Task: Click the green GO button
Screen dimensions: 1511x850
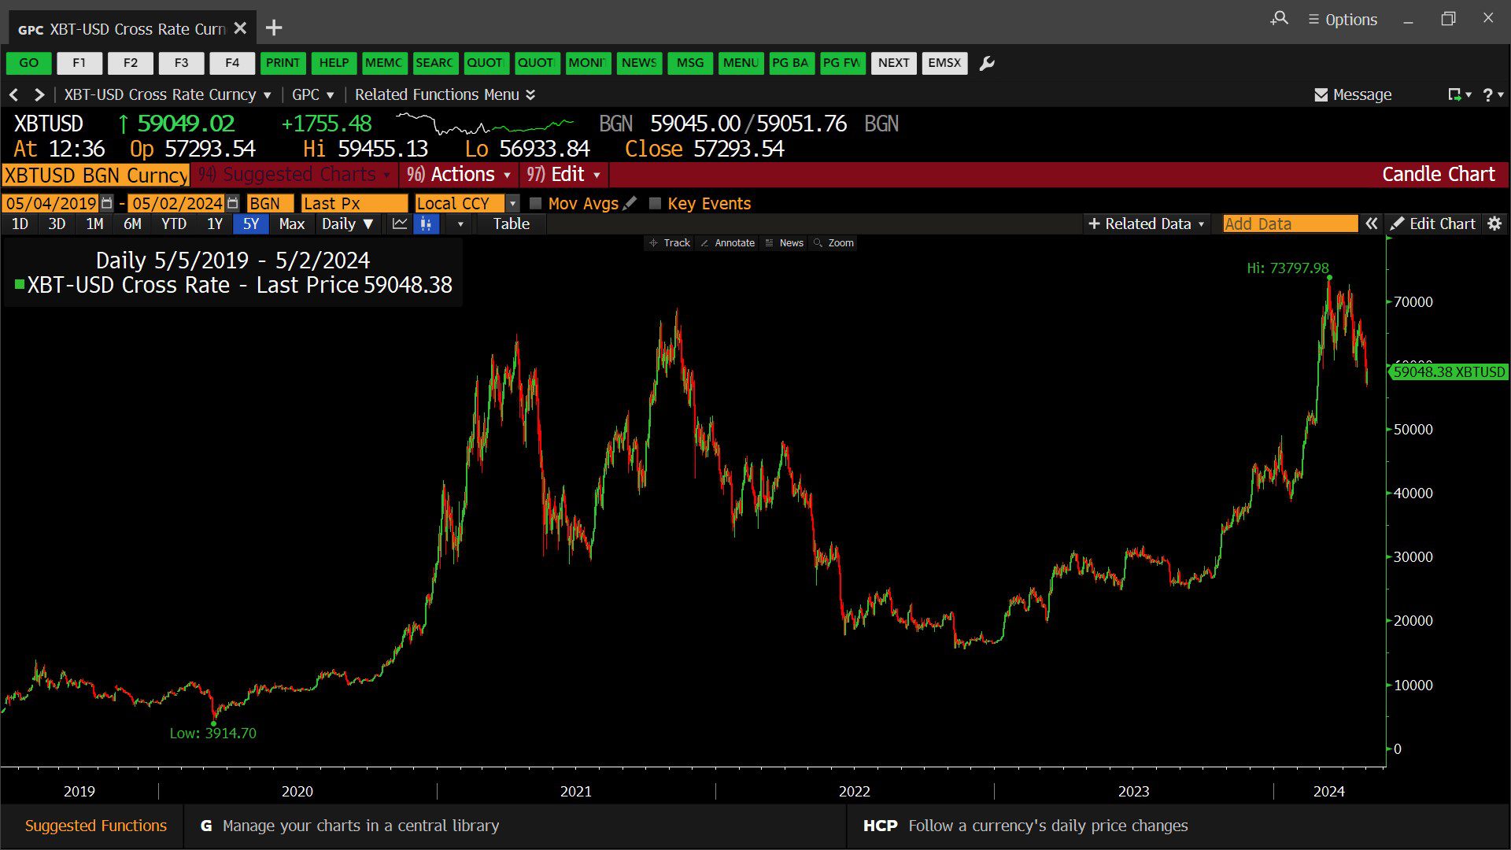Action: (29, 63)
